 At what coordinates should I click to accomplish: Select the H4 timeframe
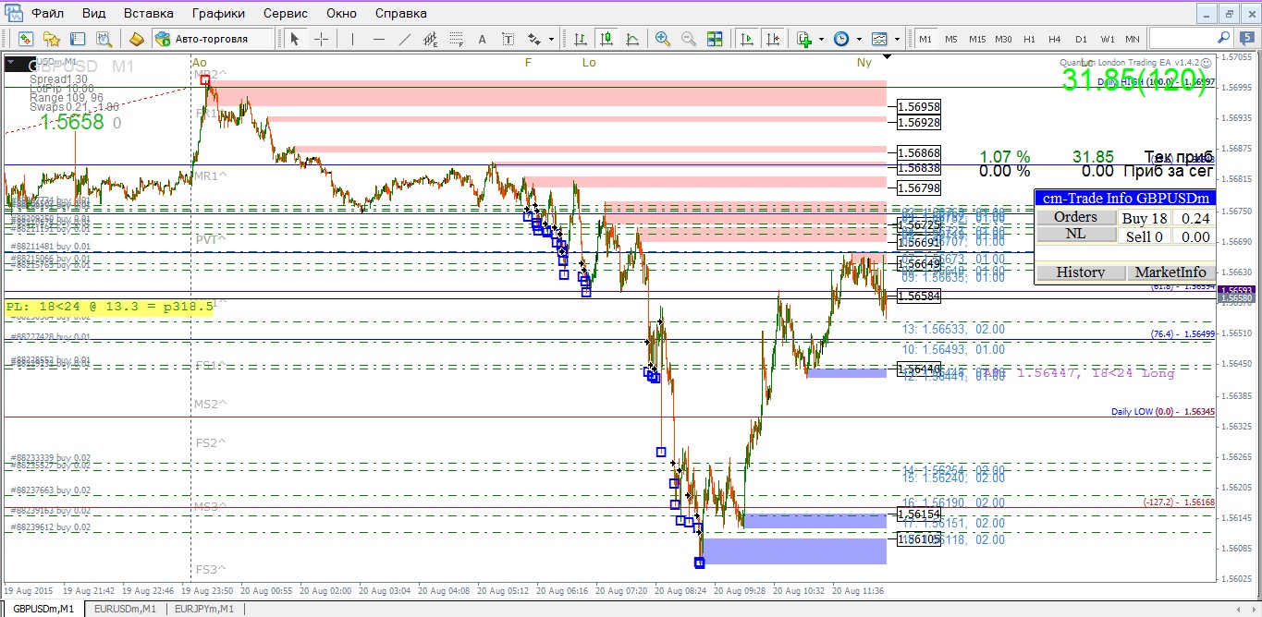pyautogui.click(x=1055, y=39)
